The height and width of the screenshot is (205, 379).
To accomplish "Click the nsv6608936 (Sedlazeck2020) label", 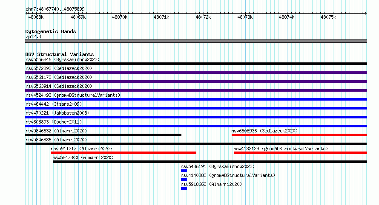I will click(x=264, y=131).
